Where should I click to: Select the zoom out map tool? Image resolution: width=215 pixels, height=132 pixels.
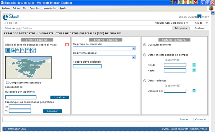(x=23, y=50)
